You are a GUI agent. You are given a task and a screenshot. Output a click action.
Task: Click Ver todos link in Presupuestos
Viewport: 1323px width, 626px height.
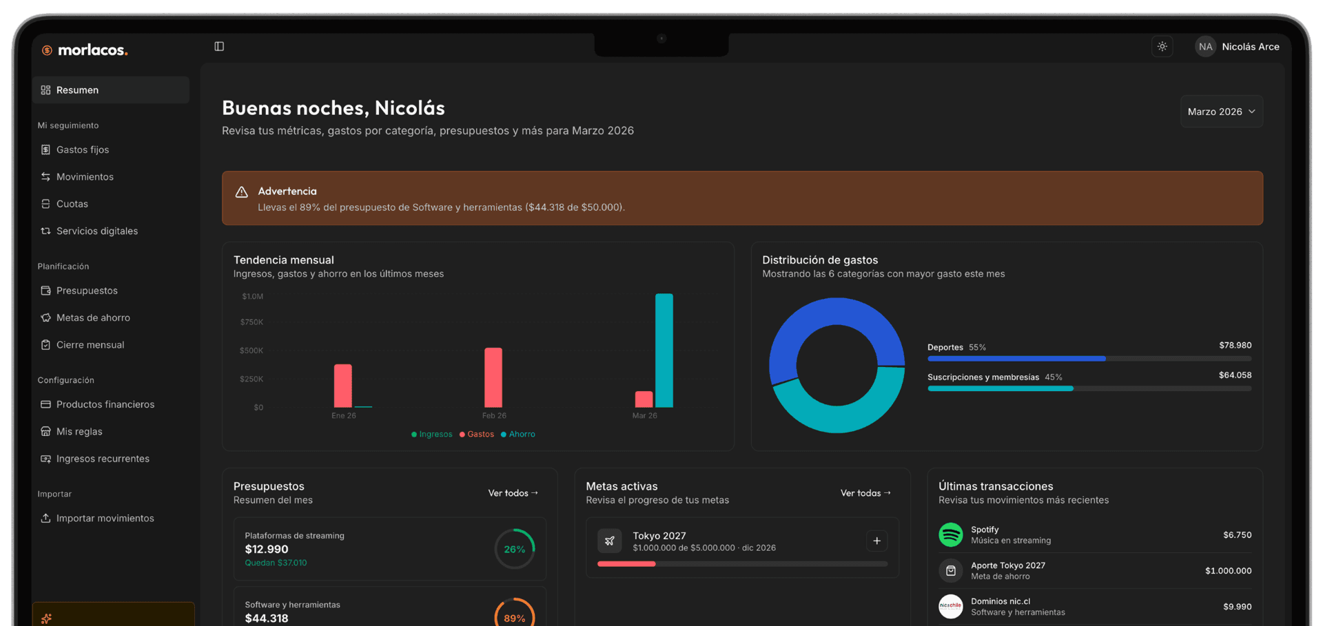[513, 493]
